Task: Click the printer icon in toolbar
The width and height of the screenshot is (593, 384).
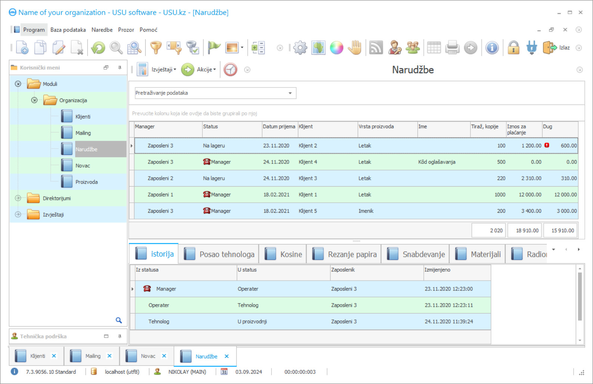Action: pyautogui.click(x=452, y=48)
